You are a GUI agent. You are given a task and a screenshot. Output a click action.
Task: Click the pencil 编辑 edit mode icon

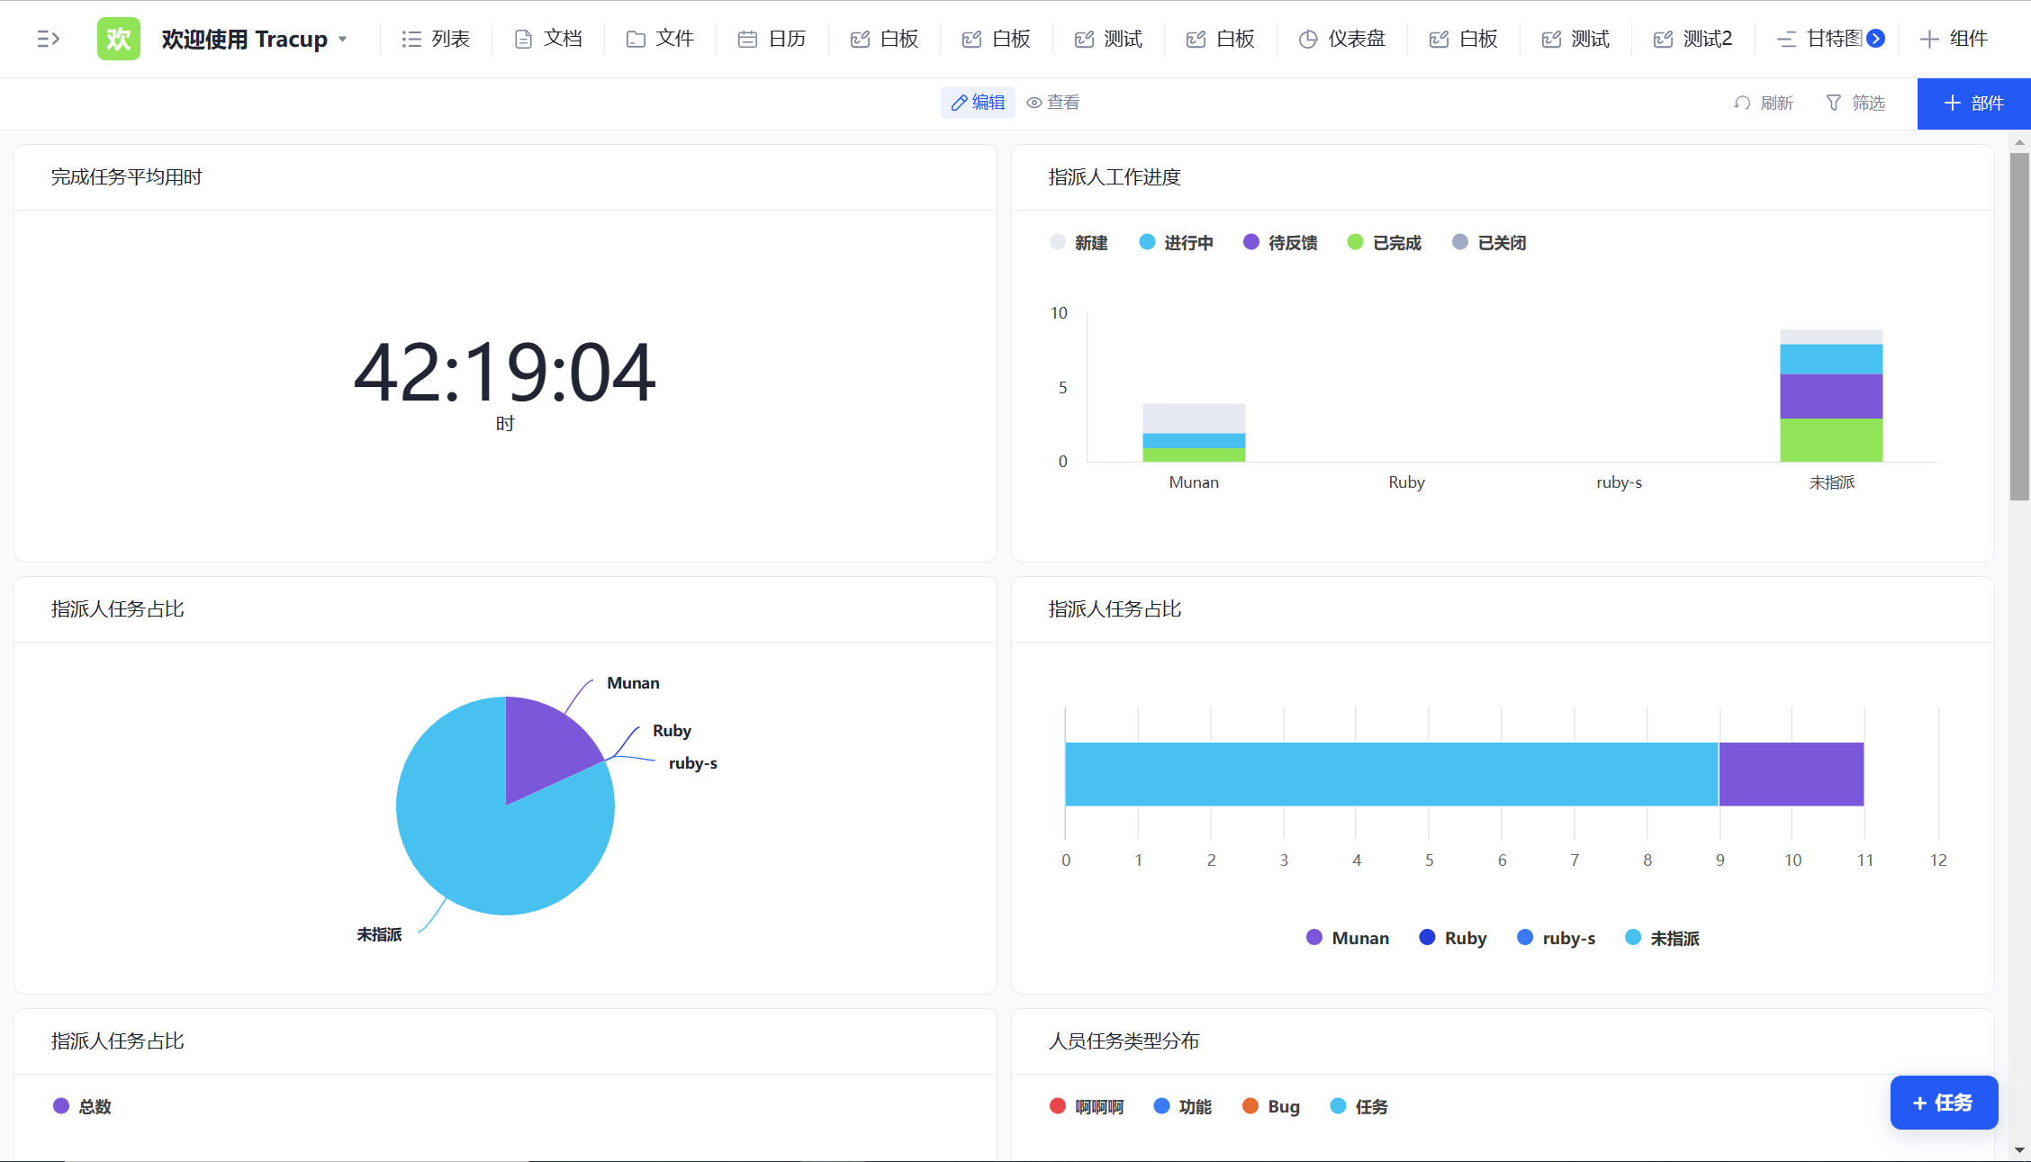tap(960, 103)
